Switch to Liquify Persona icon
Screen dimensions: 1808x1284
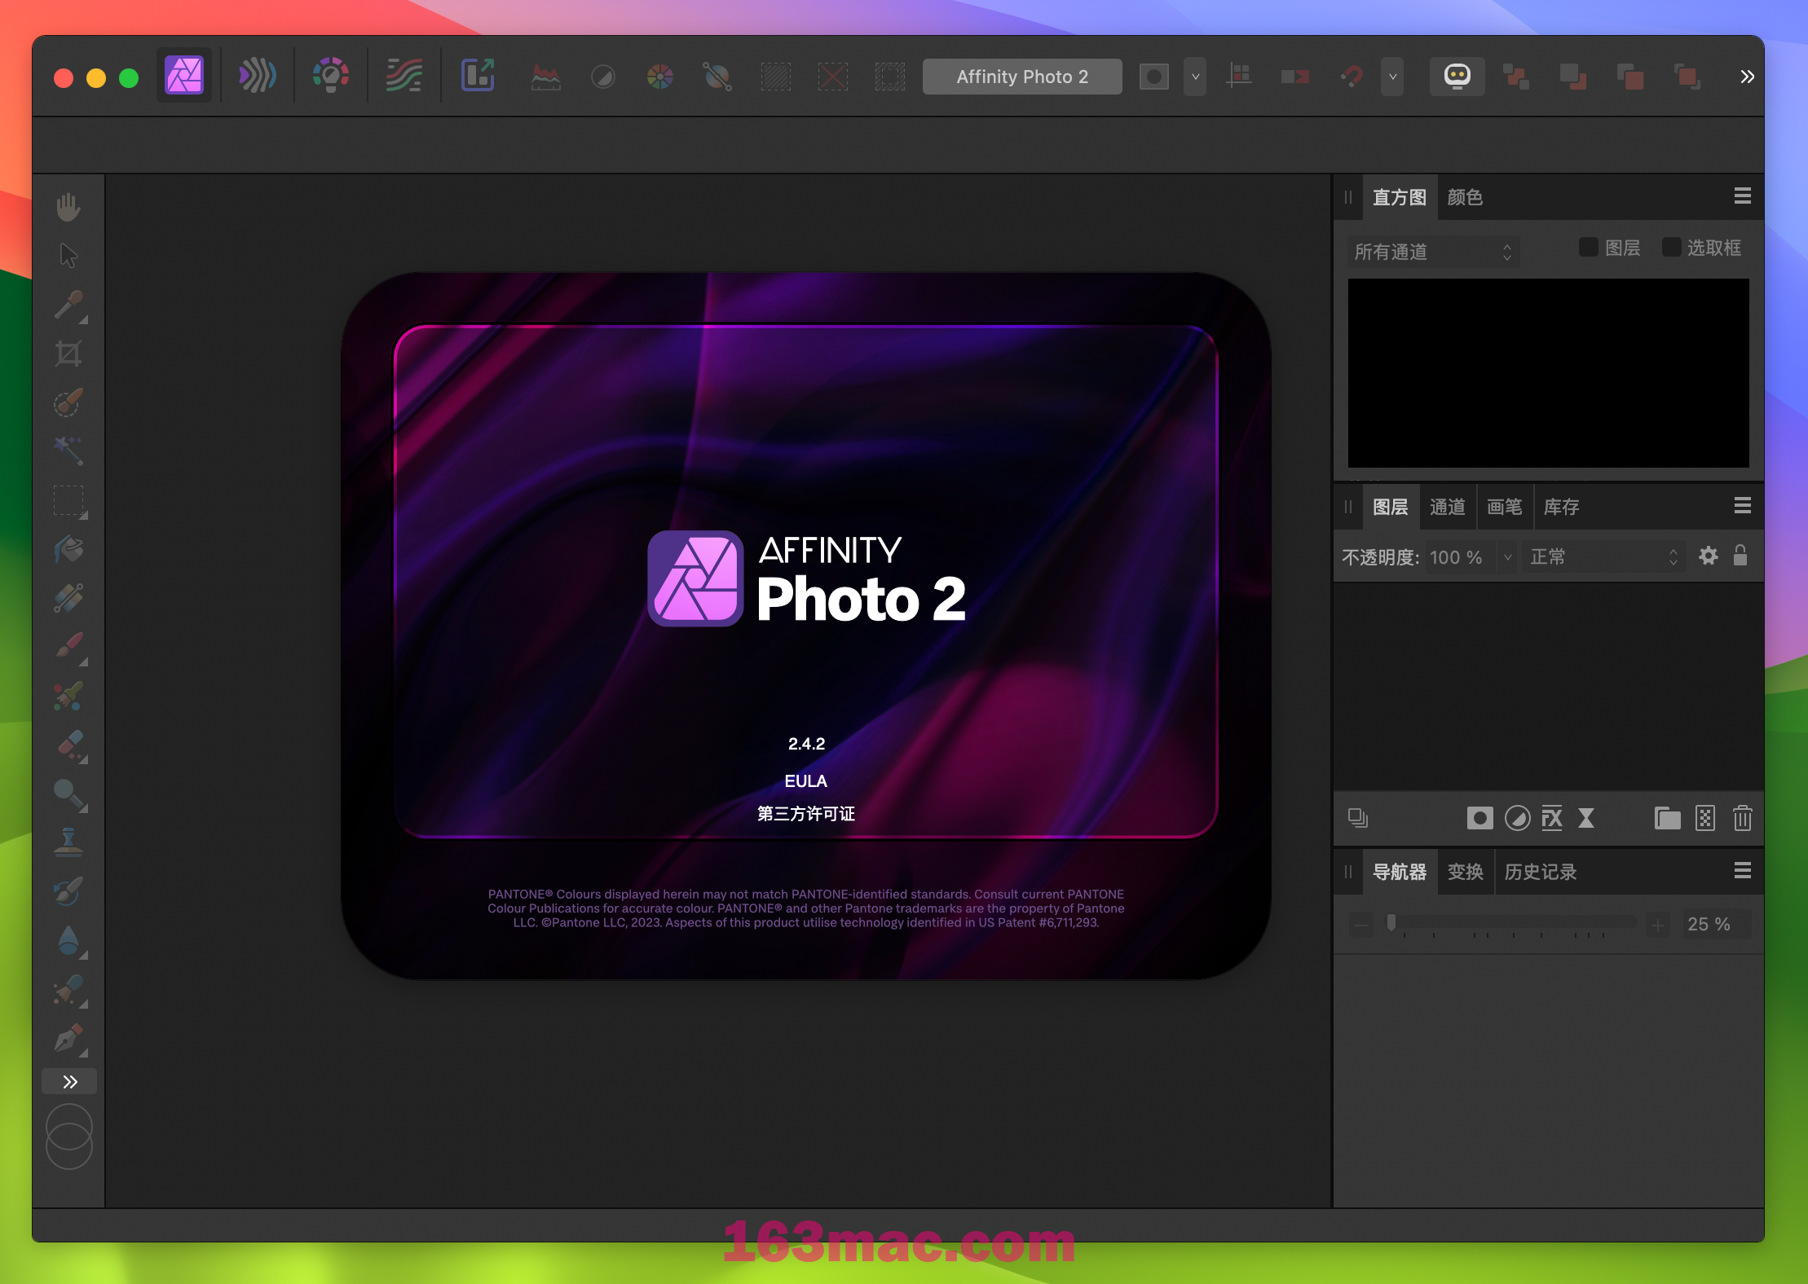257,77
